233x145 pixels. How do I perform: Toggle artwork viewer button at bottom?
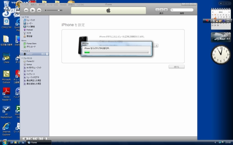pyautogui.click(x=44, y=138)
